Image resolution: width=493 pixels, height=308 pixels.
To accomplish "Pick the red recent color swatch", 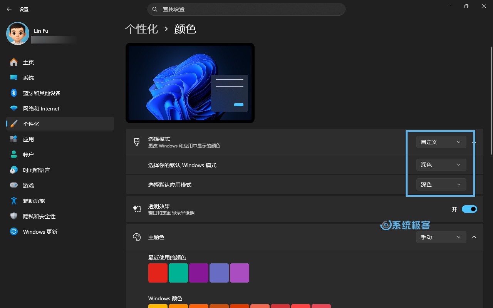I will tap(158, 273).
